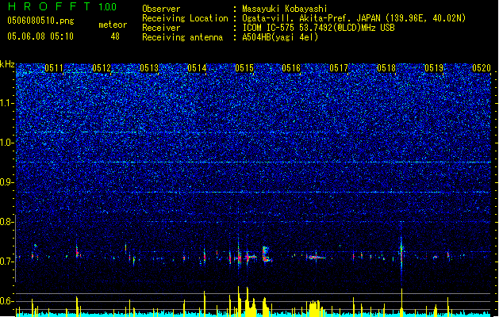Click the 0517 time marker
The height and width of the screenshot is (317, 499).
(339, 68)
